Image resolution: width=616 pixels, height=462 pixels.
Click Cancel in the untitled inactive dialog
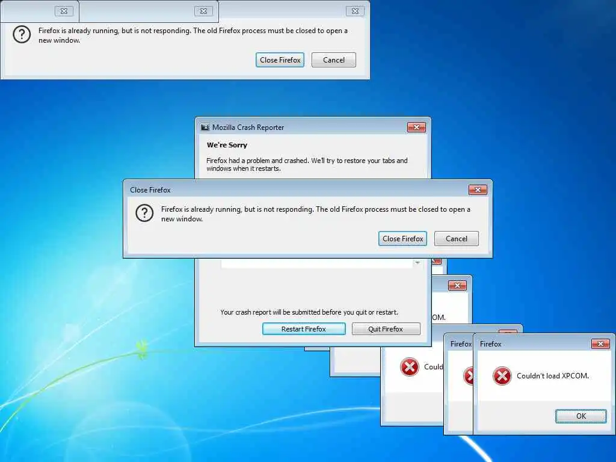[x=333, y=60]
